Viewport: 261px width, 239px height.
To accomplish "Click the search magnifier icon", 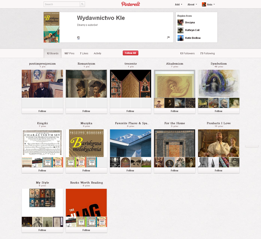I will [82, 4].
